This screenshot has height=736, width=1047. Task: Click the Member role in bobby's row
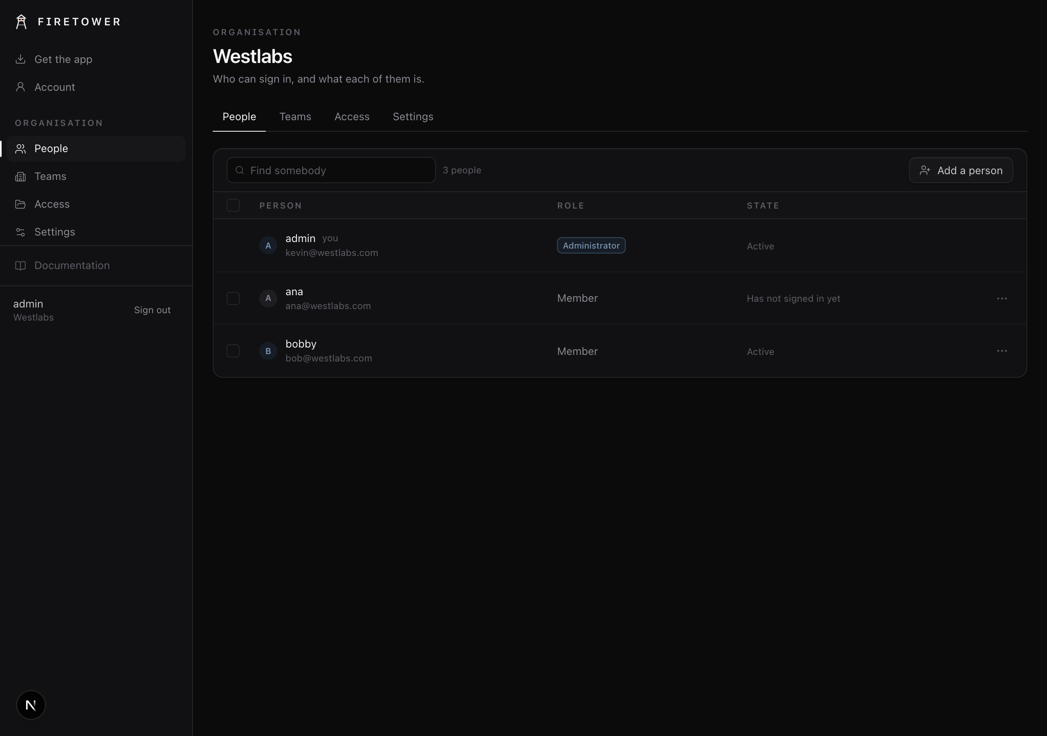coord(577,351)
